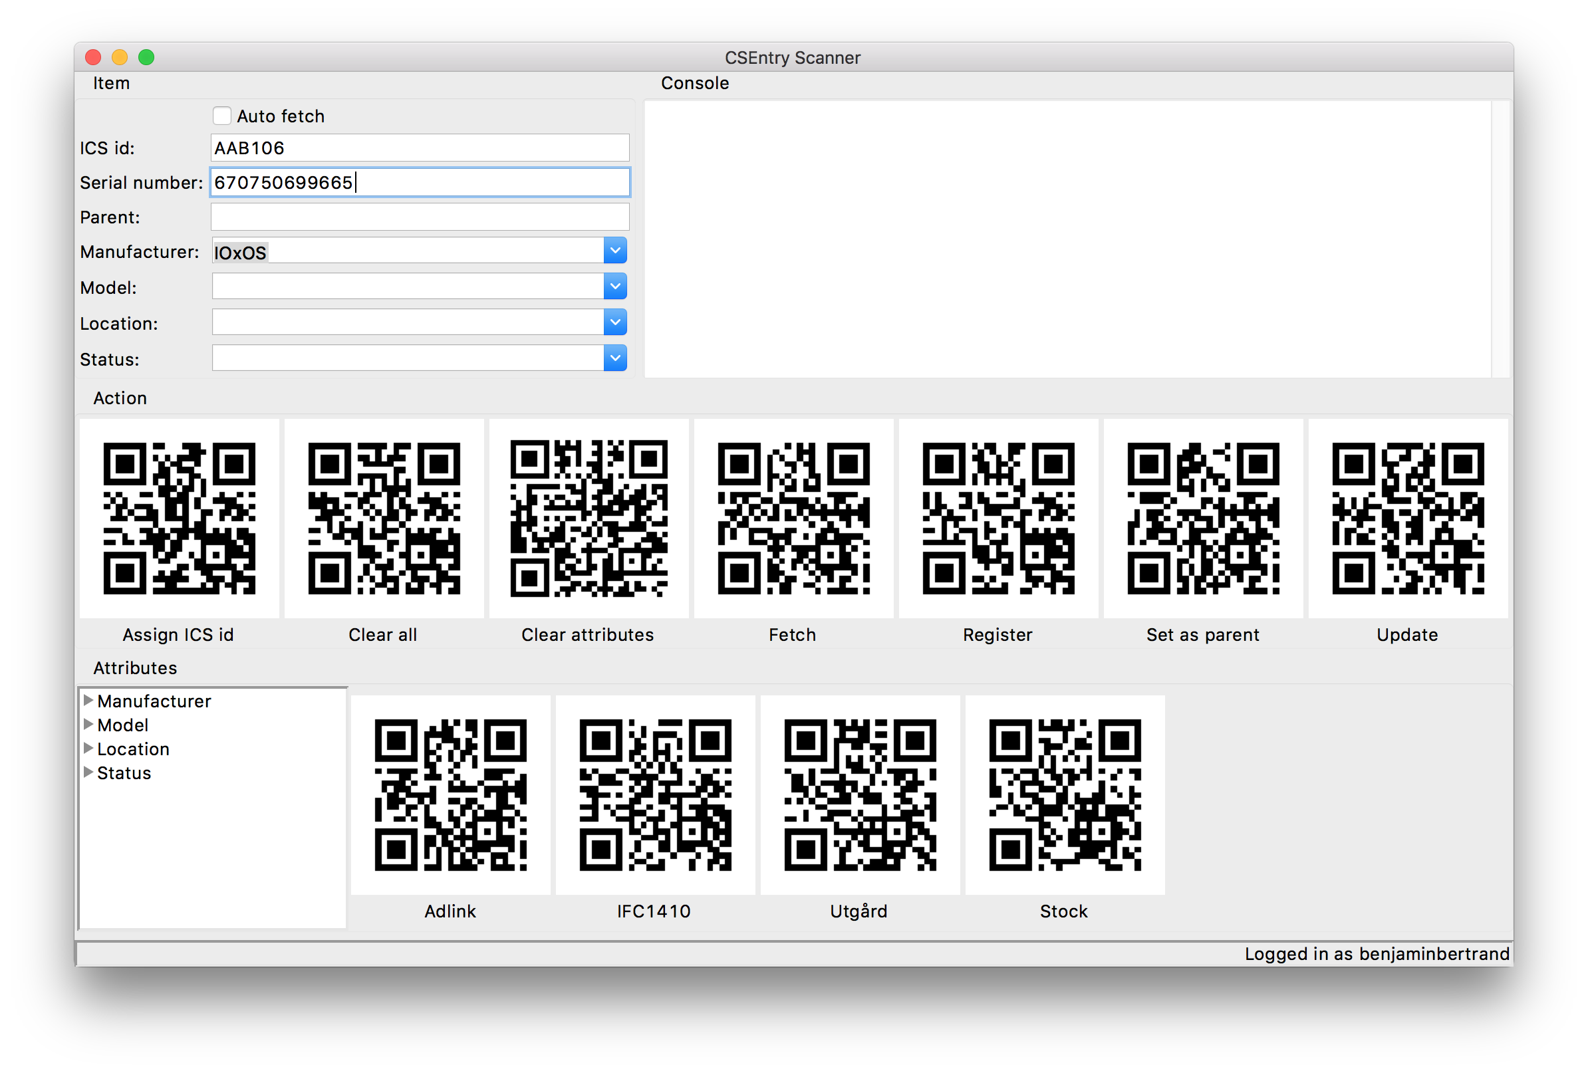The image size is (1588, 1073).
Task: Expand the Location attribute in the tree
Action: point(89,749)
